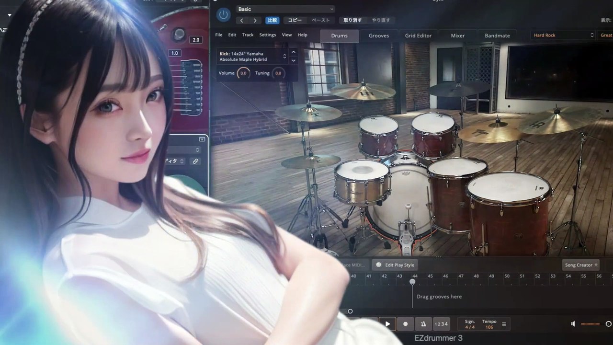The width and height of the screenshot is (613, 345).
Task: Open the File menu
Action: pyautogui.click(x=219, y=35)
